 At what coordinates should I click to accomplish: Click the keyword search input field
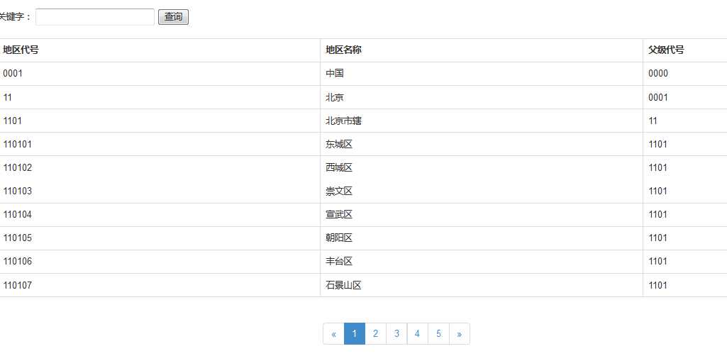point(94,17)
